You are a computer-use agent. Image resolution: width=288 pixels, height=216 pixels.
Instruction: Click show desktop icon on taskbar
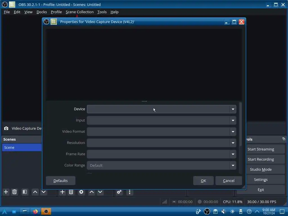(x=282, y=211)
